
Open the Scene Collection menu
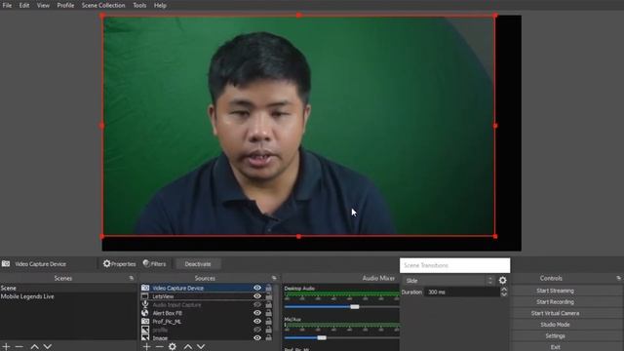(103, 5)
